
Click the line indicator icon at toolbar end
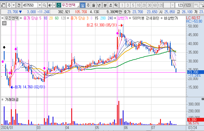point(202,5)
